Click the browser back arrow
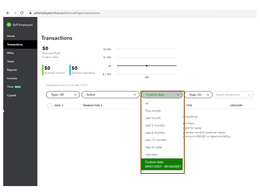 [8, 13]
